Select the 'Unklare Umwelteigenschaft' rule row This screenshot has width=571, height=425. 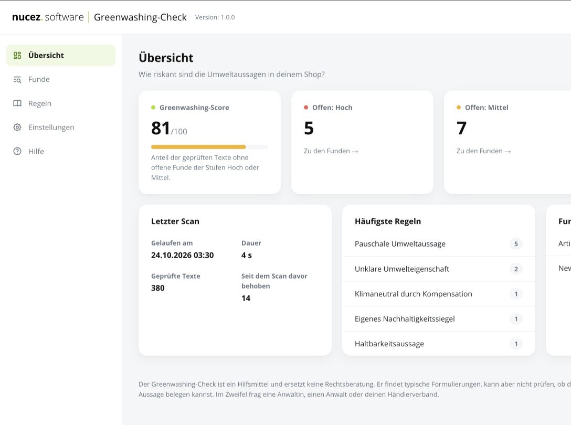click(438, 269)
